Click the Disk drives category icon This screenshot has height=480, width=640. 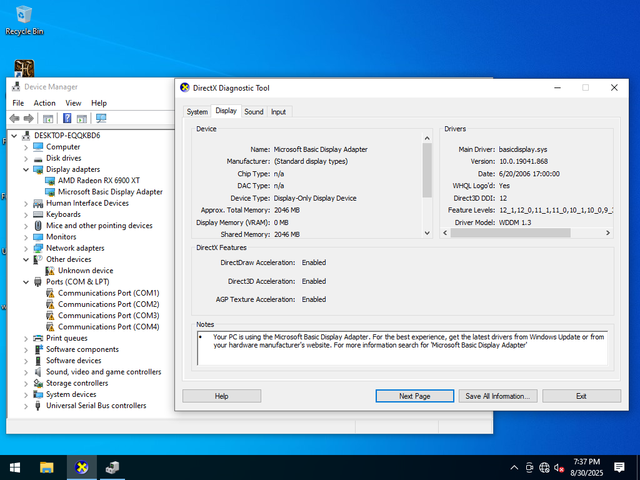pyautogui.click(x=38, y=158)
